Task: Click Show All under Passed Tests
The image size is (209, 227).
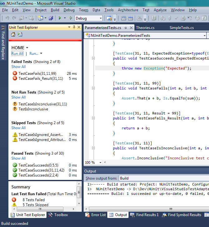Action: pyautogui.click(x=18, y=158)
